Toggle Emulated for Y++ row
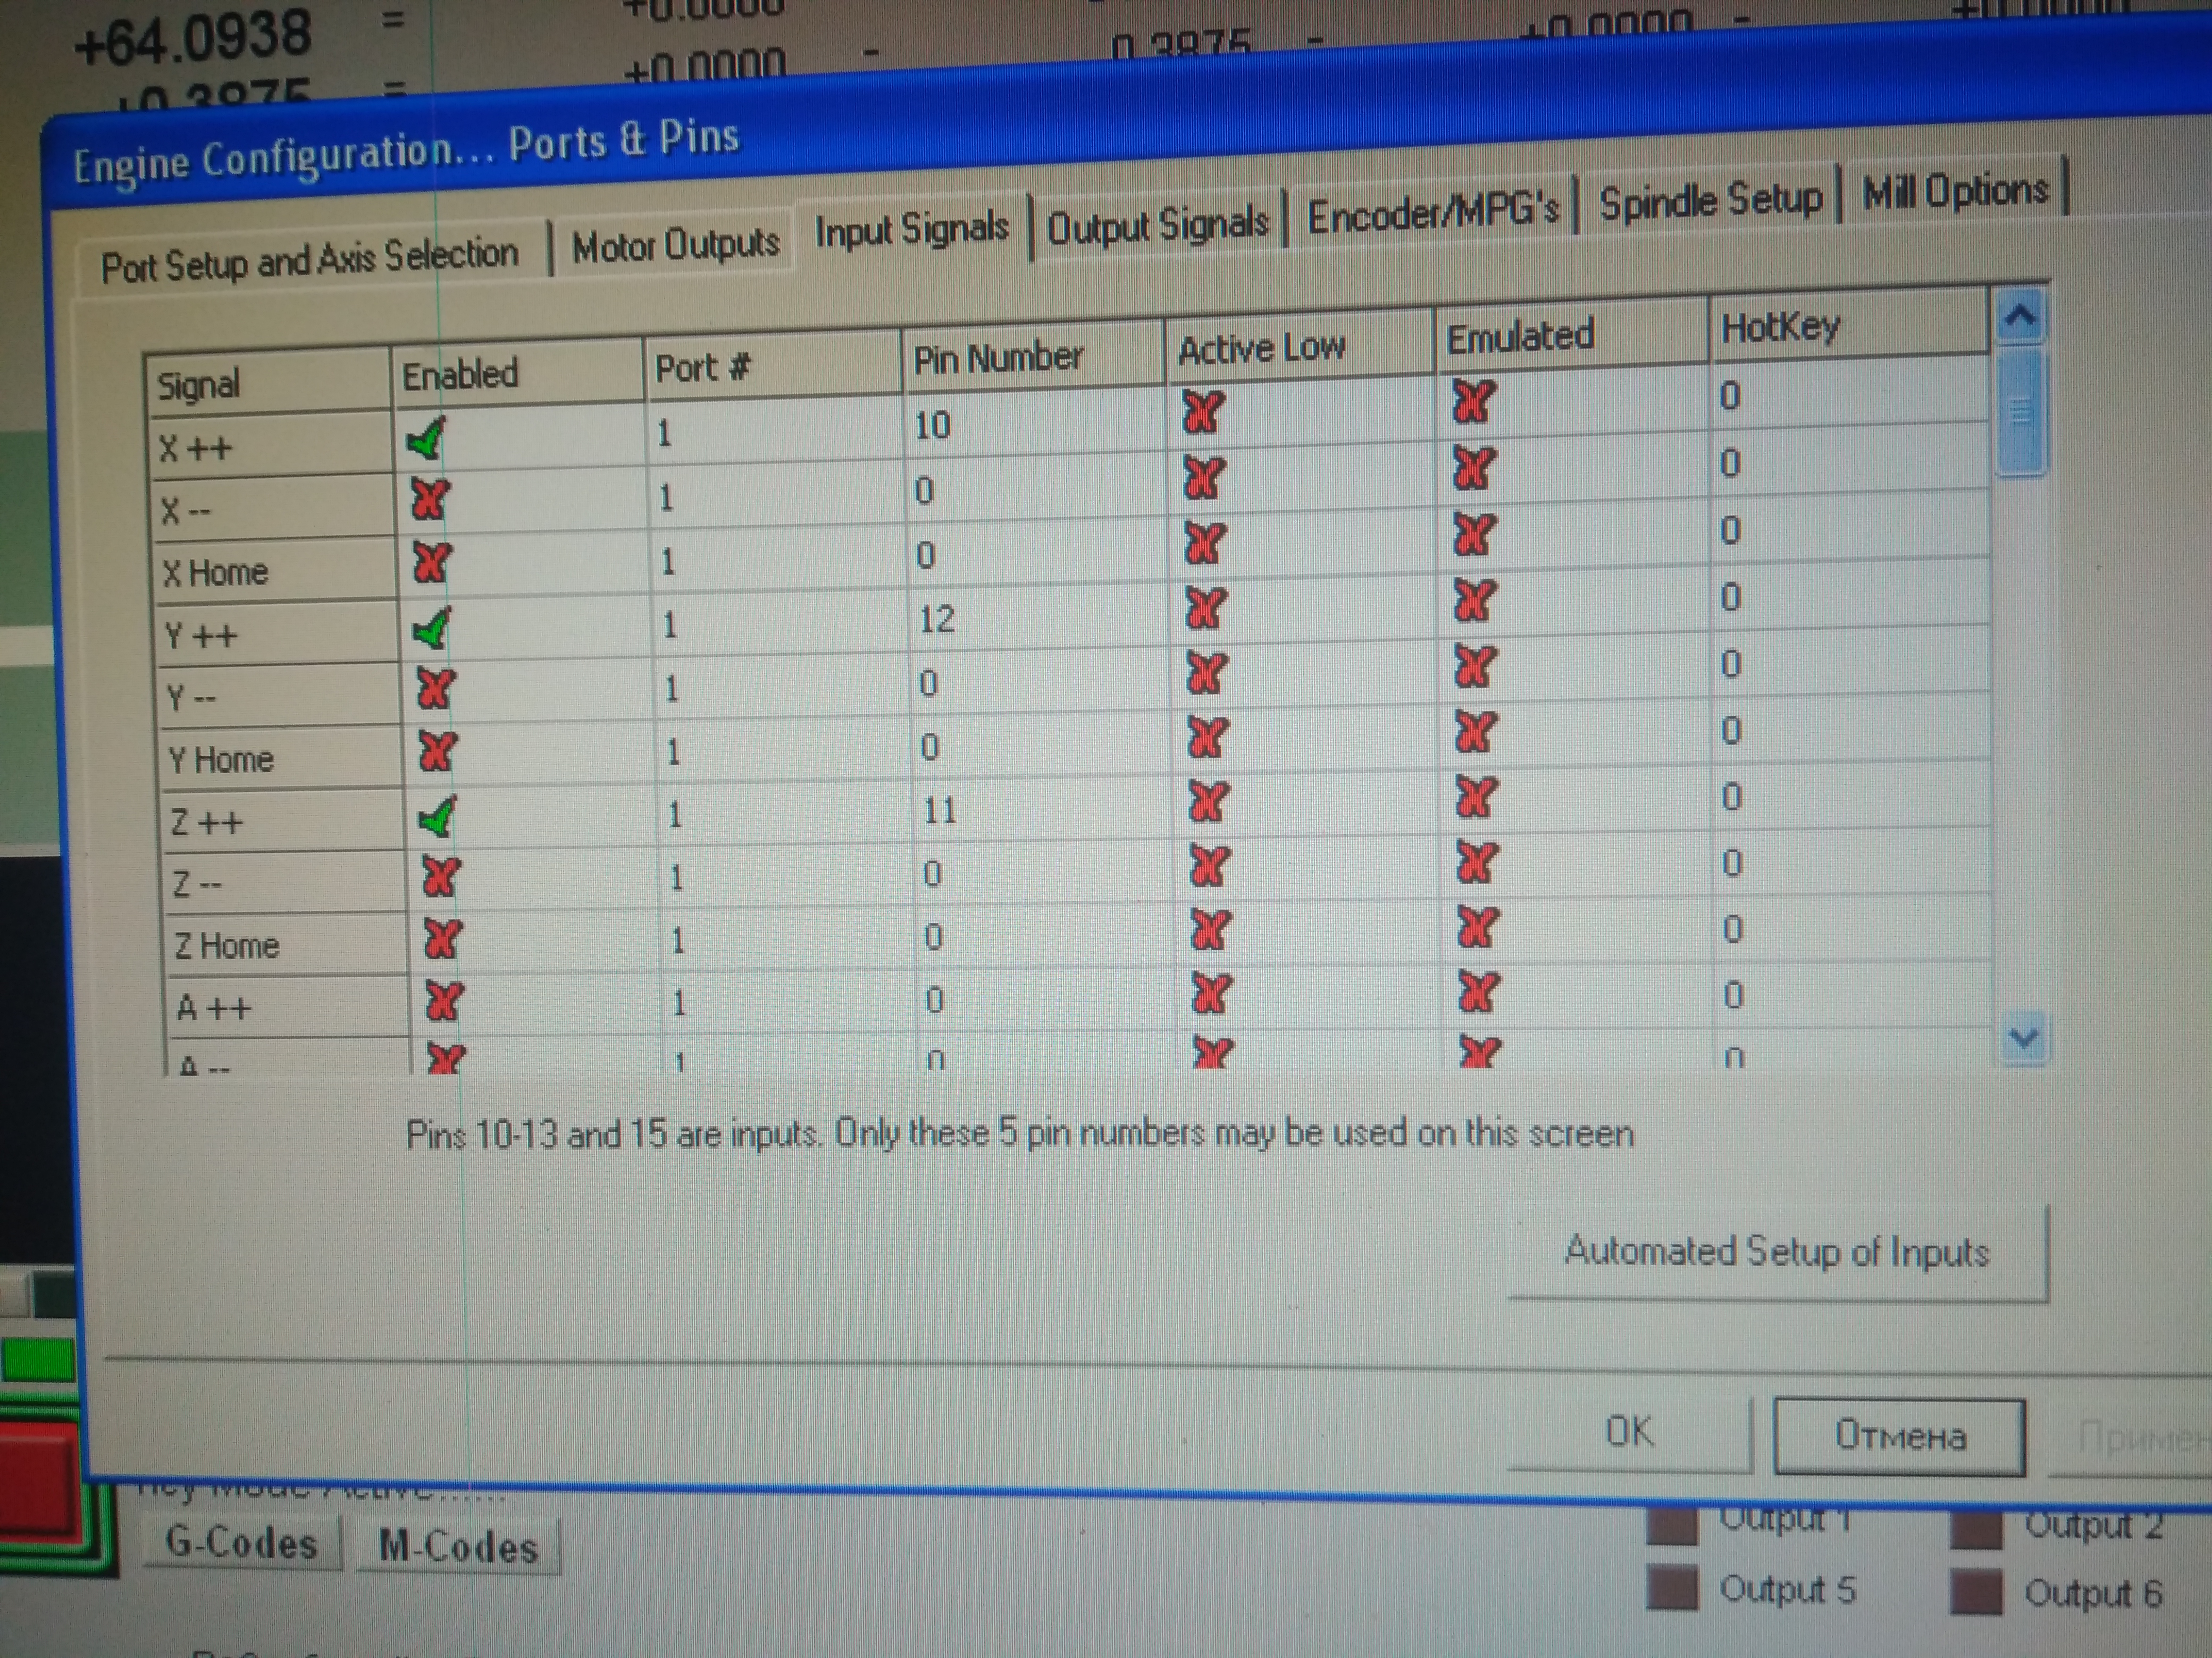The width and height of the screenshot is (2212, 1658). coord(1474,600)
